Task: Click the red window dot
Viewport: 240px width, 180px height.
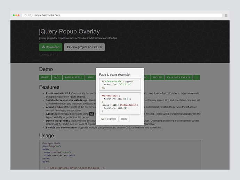Action: click(18, 15)
